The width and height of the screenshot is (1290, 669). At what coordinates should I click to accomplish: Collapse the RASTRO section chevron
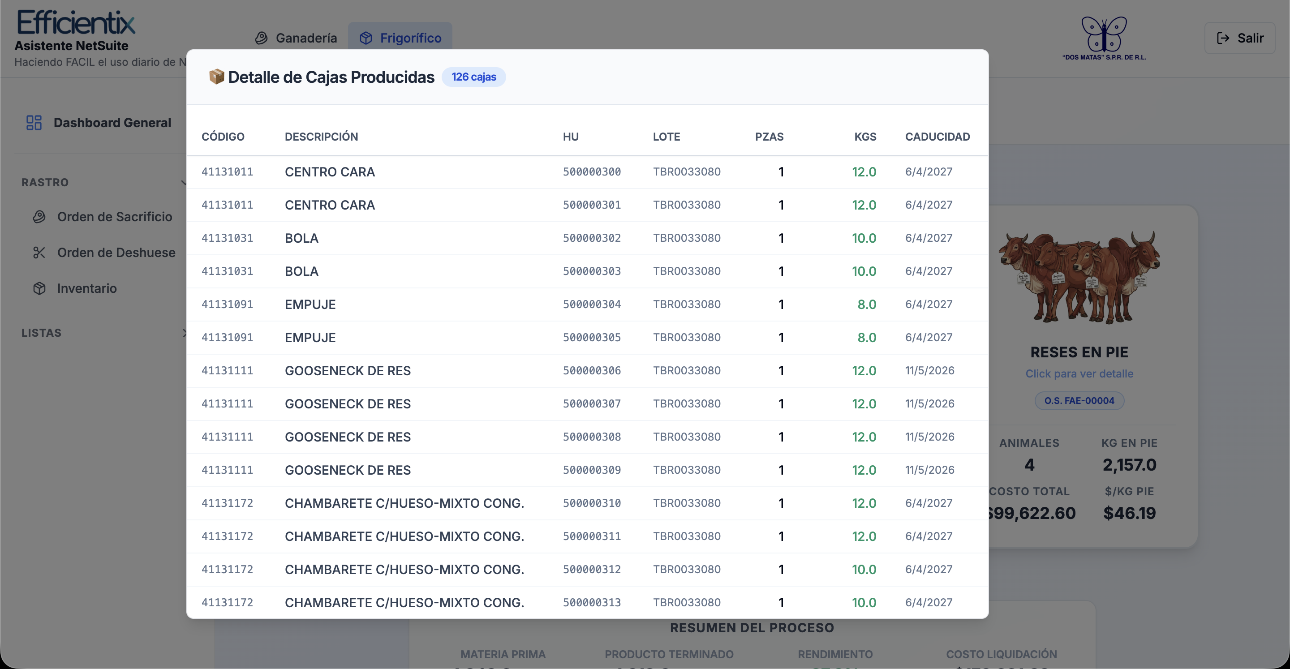[183, 182]
